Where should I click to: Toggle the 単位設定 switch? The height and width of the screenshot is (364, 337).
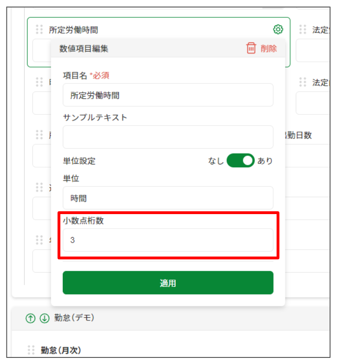(240, 160)
